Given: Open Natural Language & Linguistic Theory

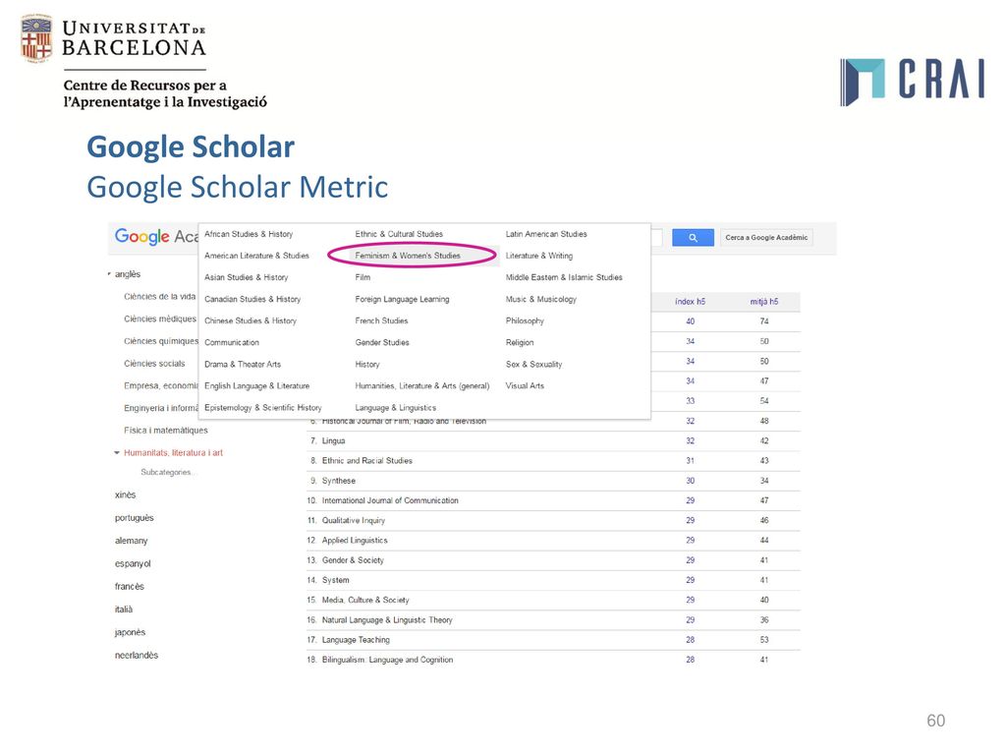Looking at the screenshot, I should coord(387,620).
